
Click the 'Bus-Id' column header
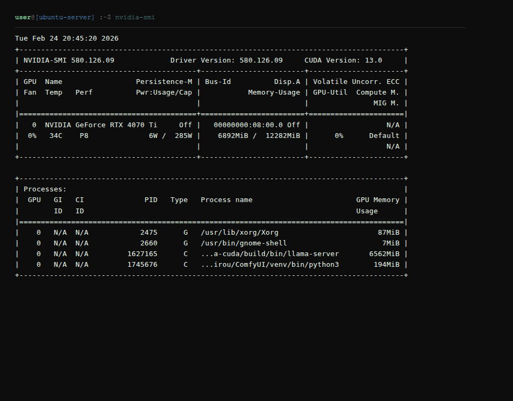[x=218, y=82]
